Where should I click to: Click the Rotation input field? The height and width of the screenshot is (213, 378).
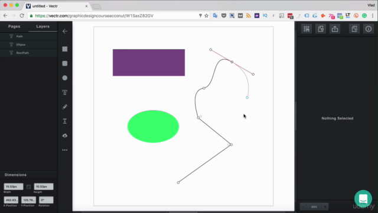(46, 200)
